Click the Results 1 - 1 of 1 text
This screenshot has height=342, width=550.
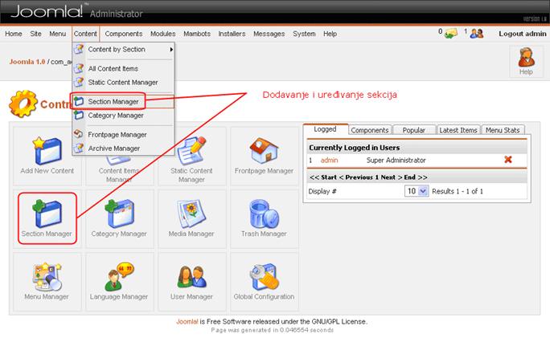[x=458, y=192]
